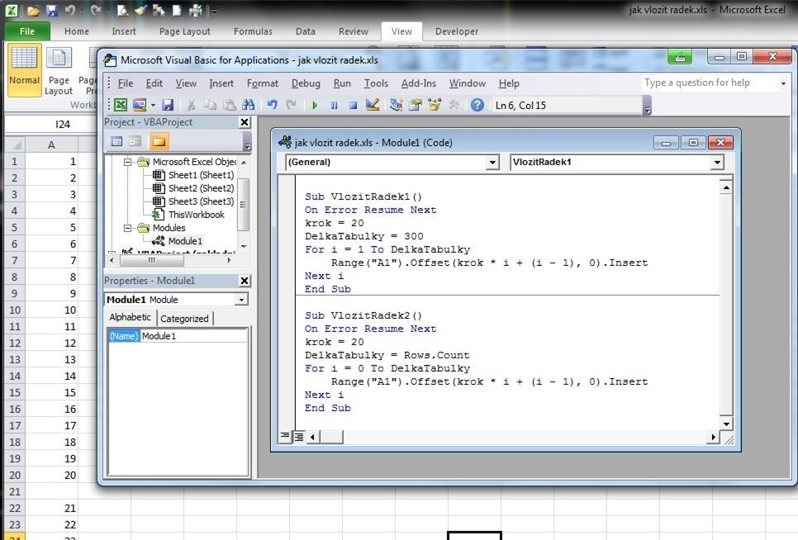Image resolution: width=798 pixels, height=540 pixels.
Task: Switch to the Categorized properties tab
Action: click(x=184, y=319)
